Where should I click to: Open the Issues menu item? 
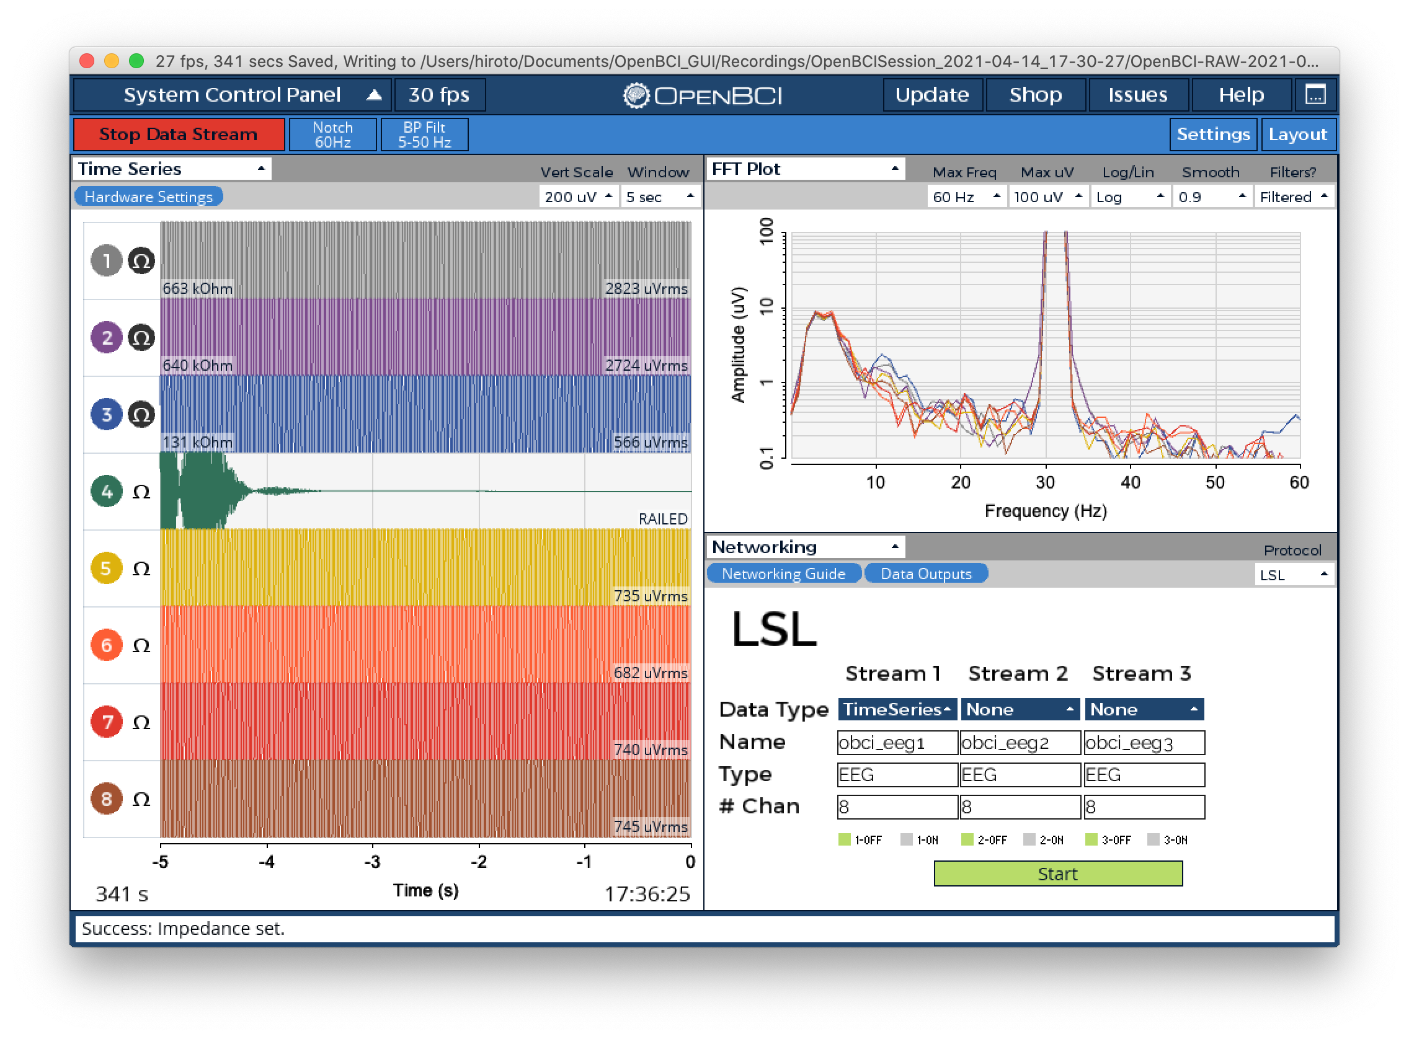[1138, 95]
